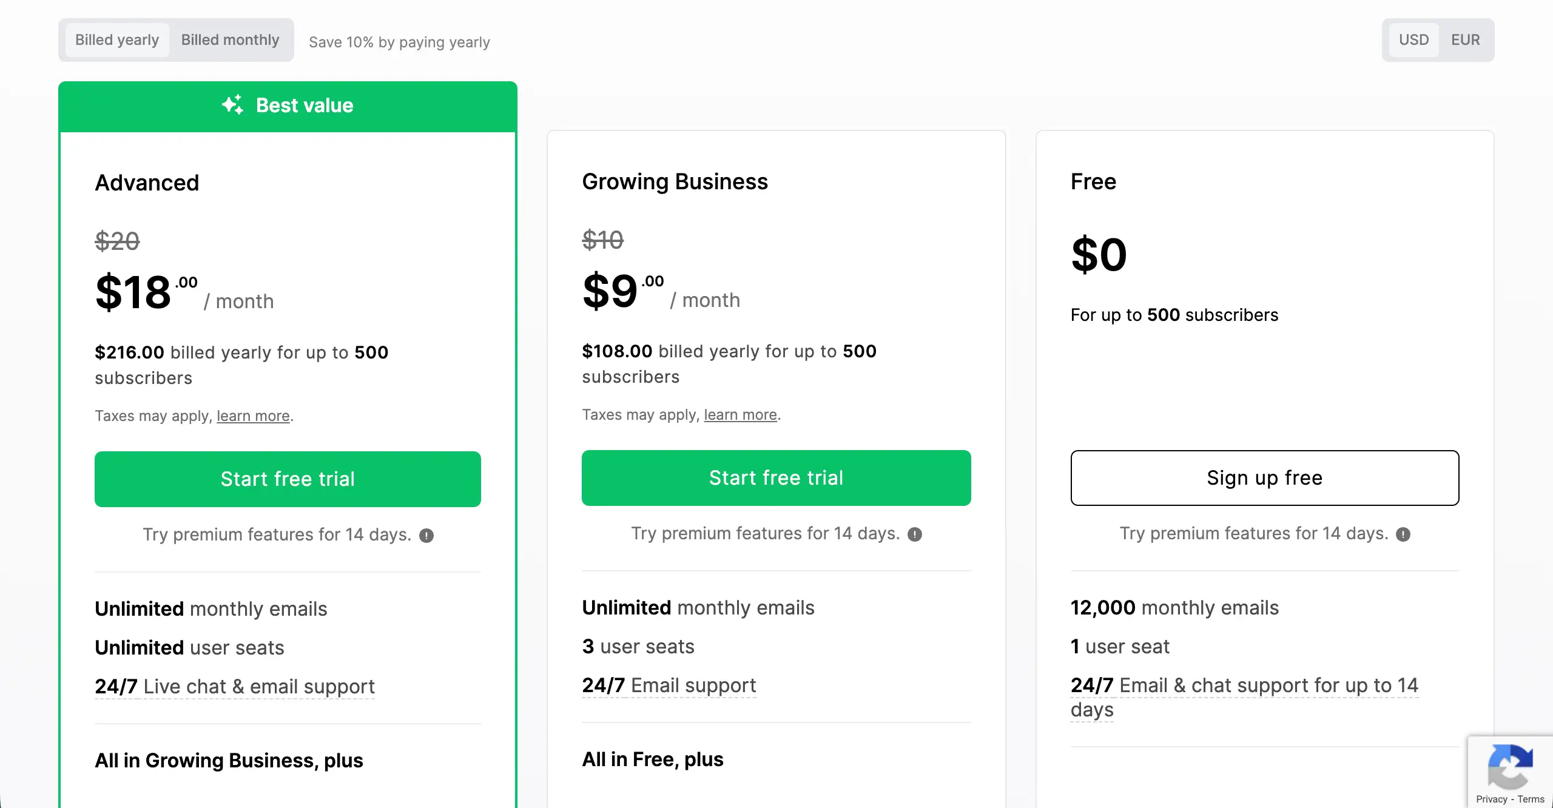Click the Advanced plan title
This screenshot has width=1553, height=808.
pyautogui.click(x=147, y=182)
